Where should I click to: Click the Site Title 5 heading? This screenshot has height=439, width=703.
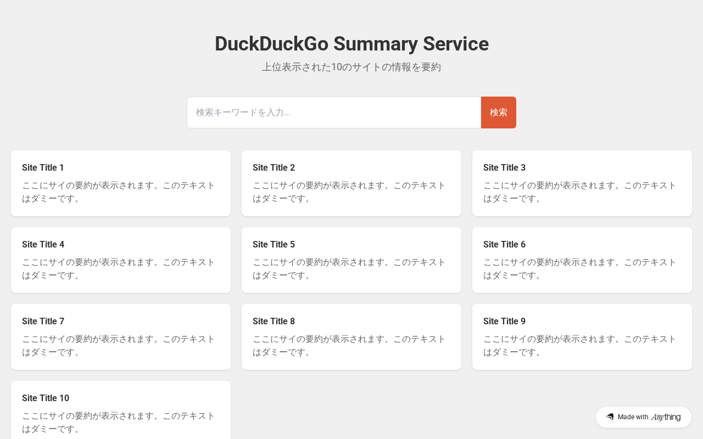[274, 244]
